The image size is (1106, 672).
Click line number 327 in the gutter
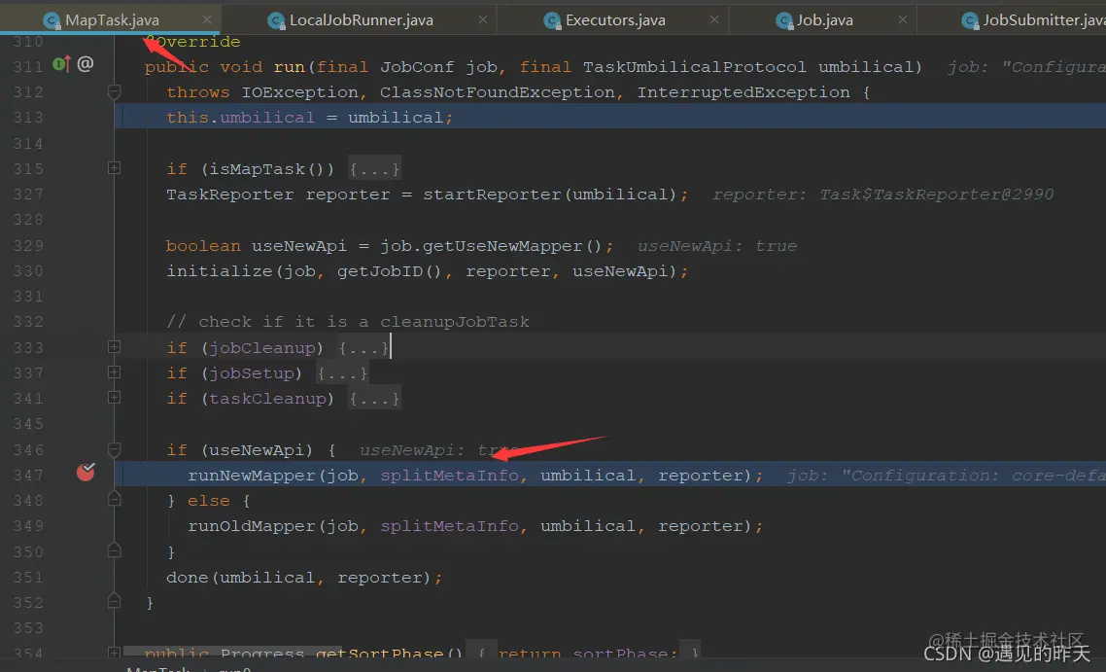tap(28, 195)
